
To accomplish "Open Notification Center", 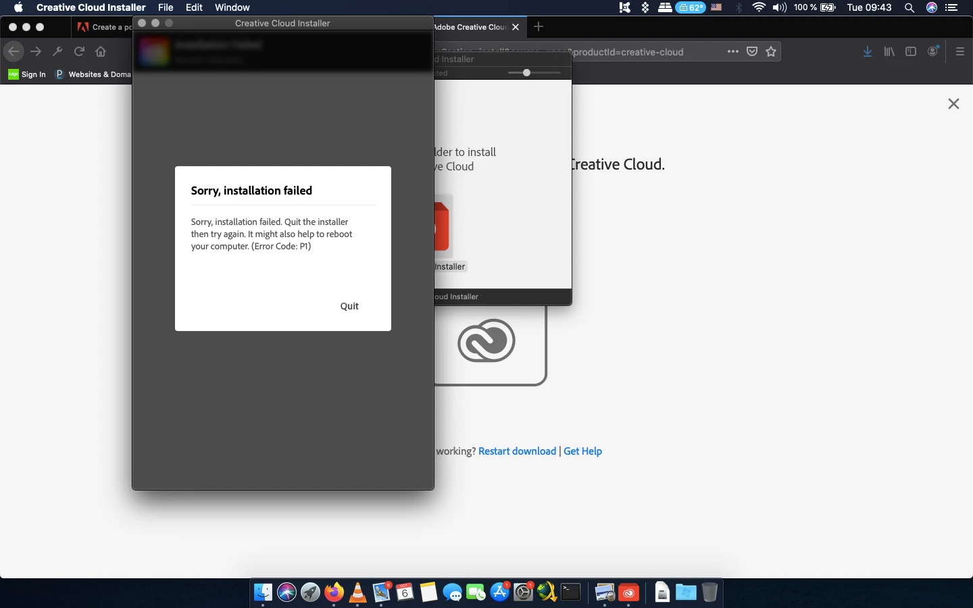I will (952, 7).
